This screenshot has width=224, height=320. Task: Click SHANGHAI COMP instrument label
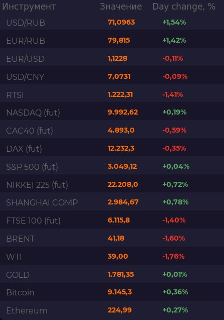(42, 202)
